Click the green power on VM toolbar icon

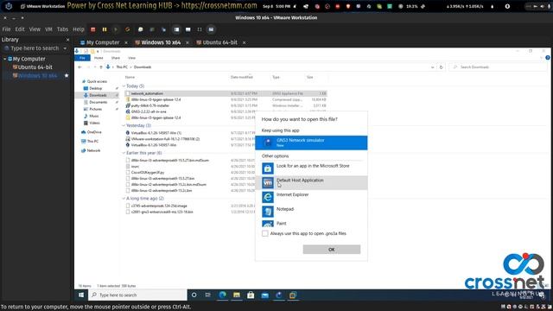pos(116,29)
